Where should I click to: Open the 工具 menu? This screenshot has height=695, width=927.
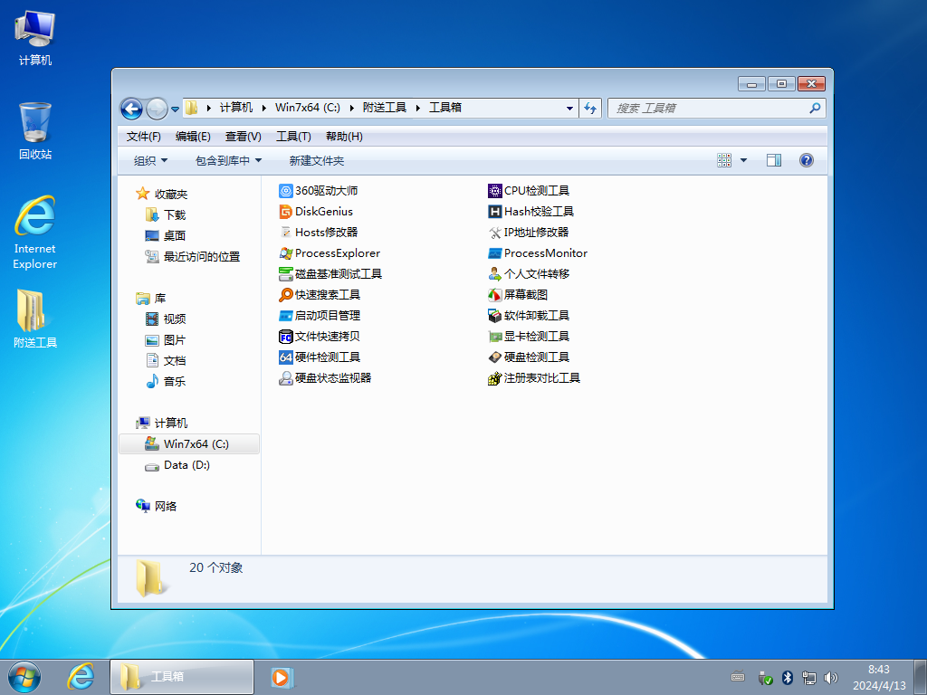[293, 137]
